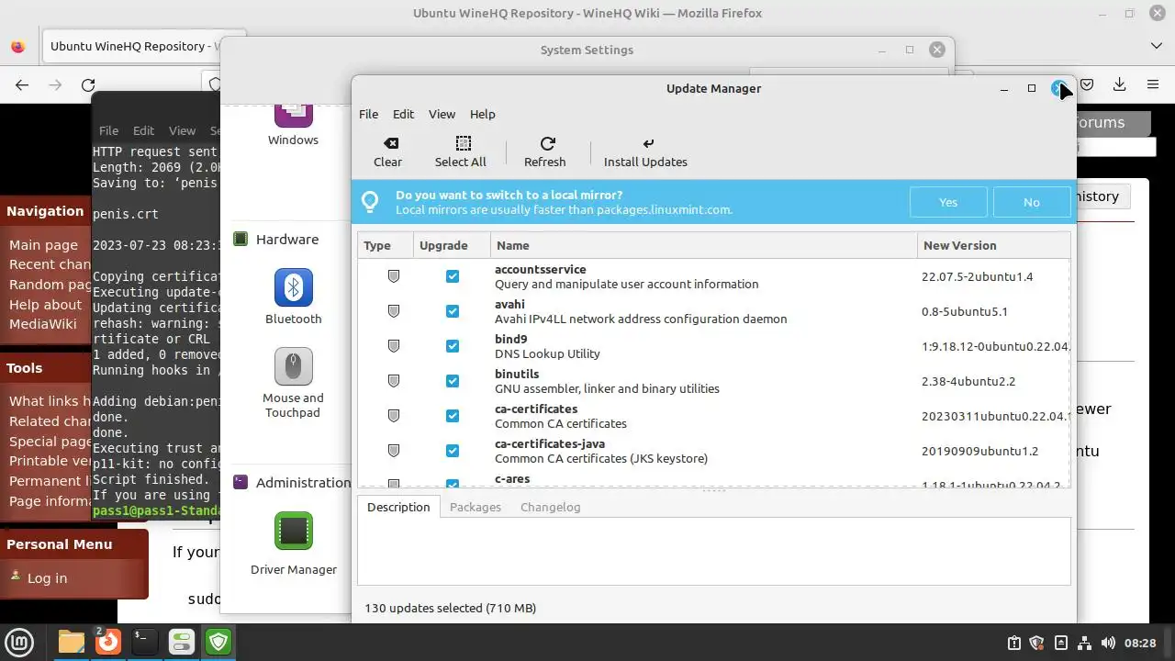Image resolution: width=1175 pixels, height=661 pixels.
Task: Sort updates by the Name column header
Action: pos(704,245)
